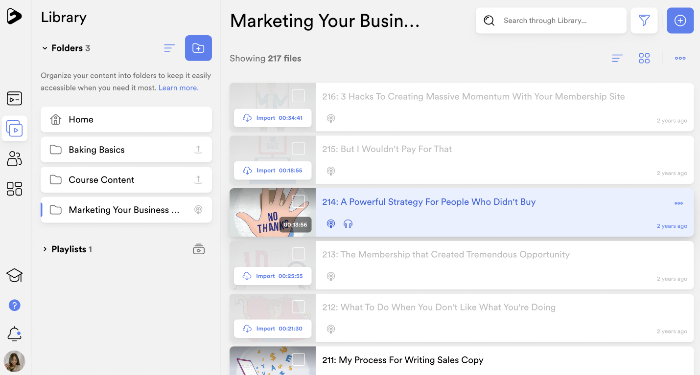
Task: Click the blue add media plus button
Action: 680,21
